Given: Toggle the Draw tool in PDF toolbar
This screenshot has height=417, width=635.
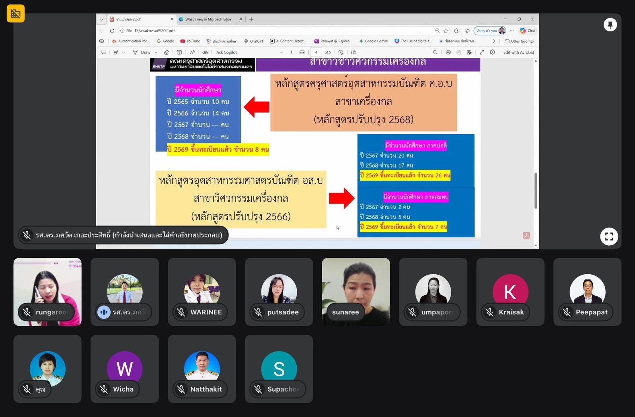Looking at the screenshot, I should click(x=142, y=52).
